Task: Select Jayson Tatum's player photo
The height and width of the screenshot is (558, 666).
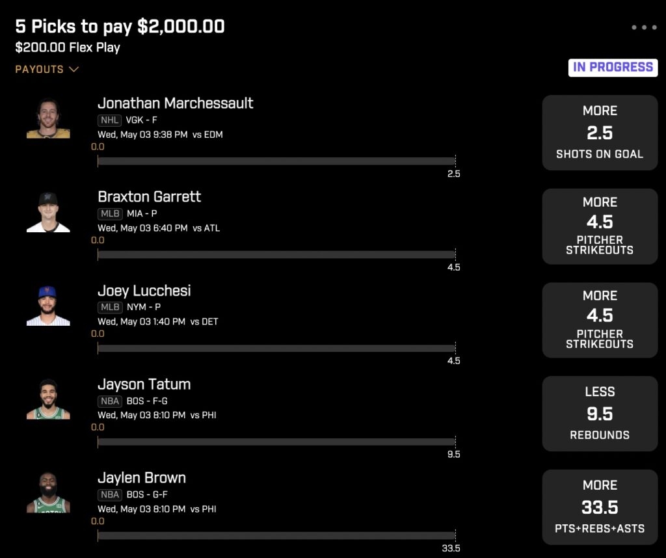Action: [x=48, y=399]
